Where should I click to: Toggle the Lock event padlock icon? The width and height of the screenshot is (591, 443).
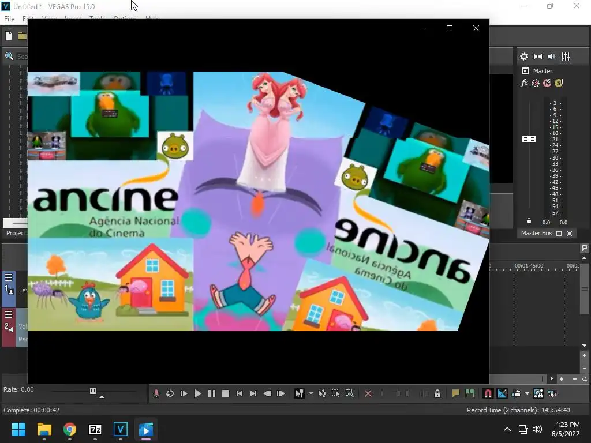click(x=437, y=393)
